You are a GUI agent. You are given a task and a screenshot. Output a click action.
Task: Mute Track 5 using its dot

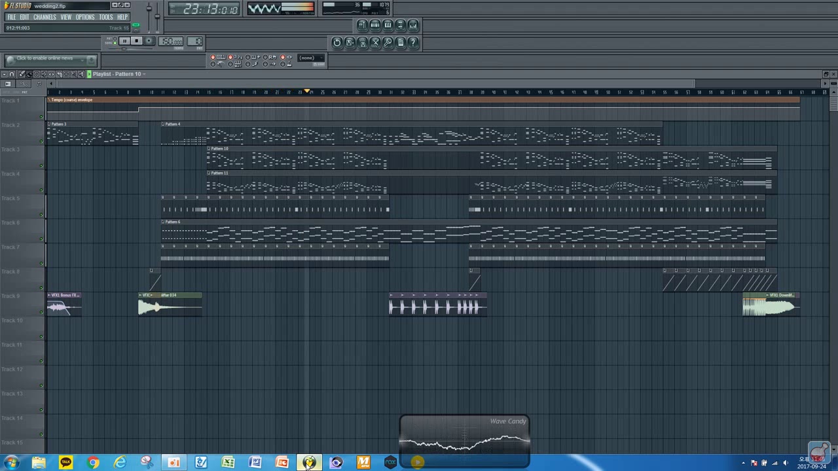click(41, 214)
